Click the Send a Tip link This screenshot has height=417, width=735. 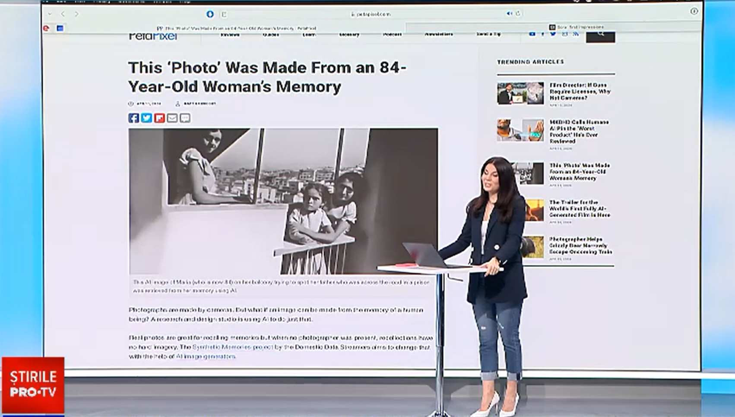click(488, 34)
